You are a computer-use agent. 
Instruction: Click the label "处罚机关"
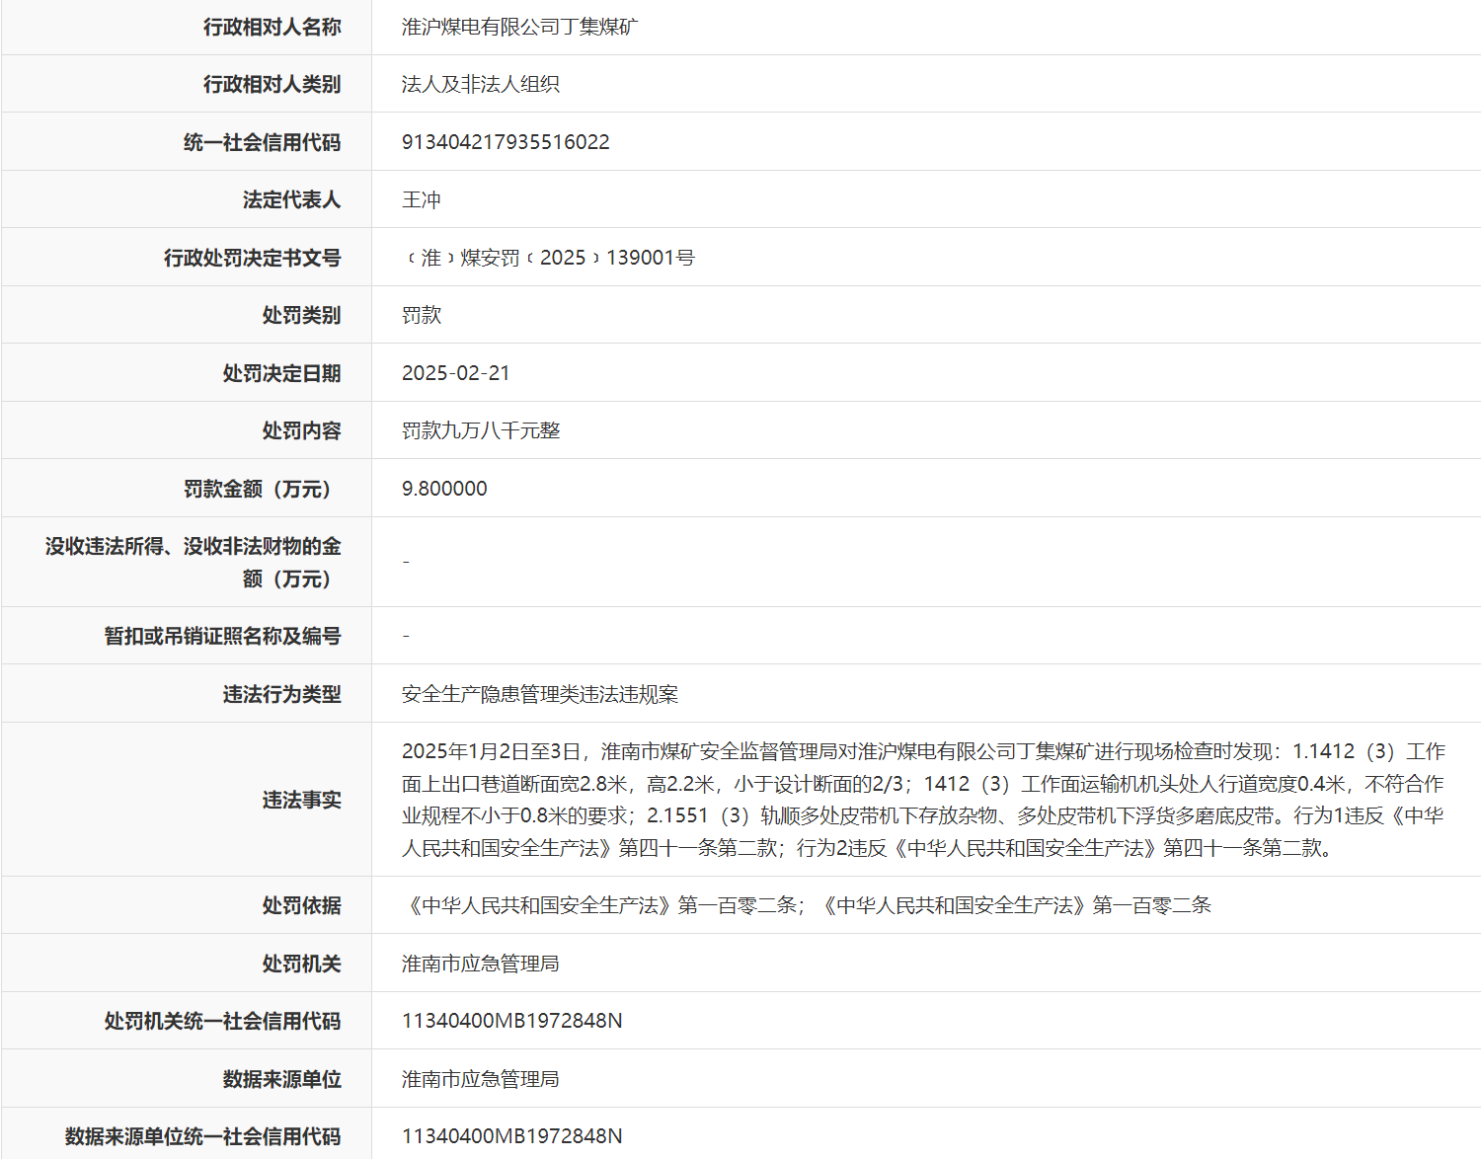[301, 964]
